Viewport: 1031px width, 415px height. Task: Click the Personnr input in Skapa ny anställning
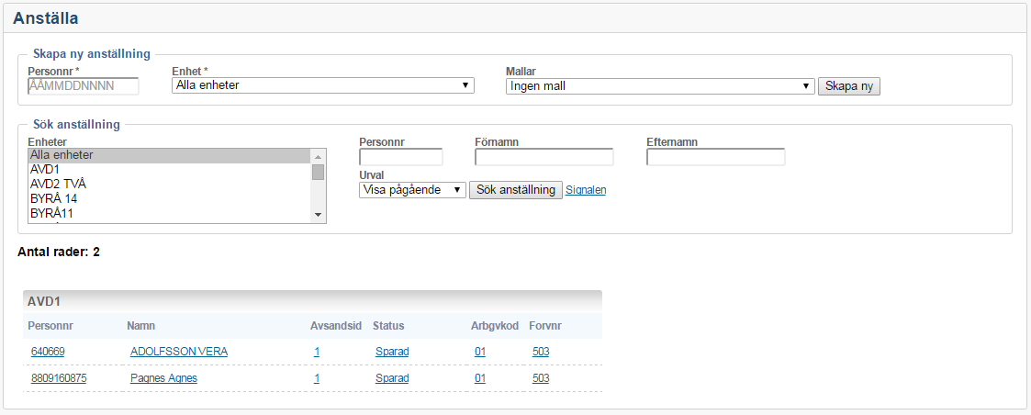(84, 86)
